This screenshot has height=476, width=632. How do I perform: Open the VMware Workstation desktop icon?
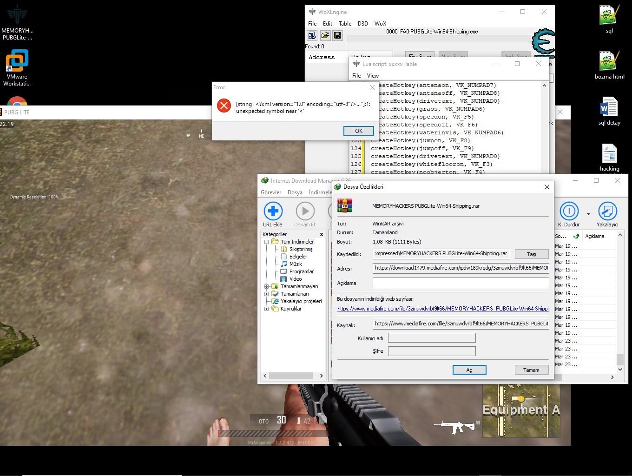point(17,68)
